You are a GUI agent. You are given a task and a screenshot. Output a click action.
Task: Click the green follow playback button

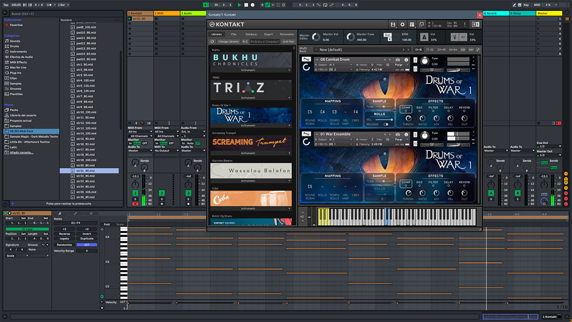206,5
